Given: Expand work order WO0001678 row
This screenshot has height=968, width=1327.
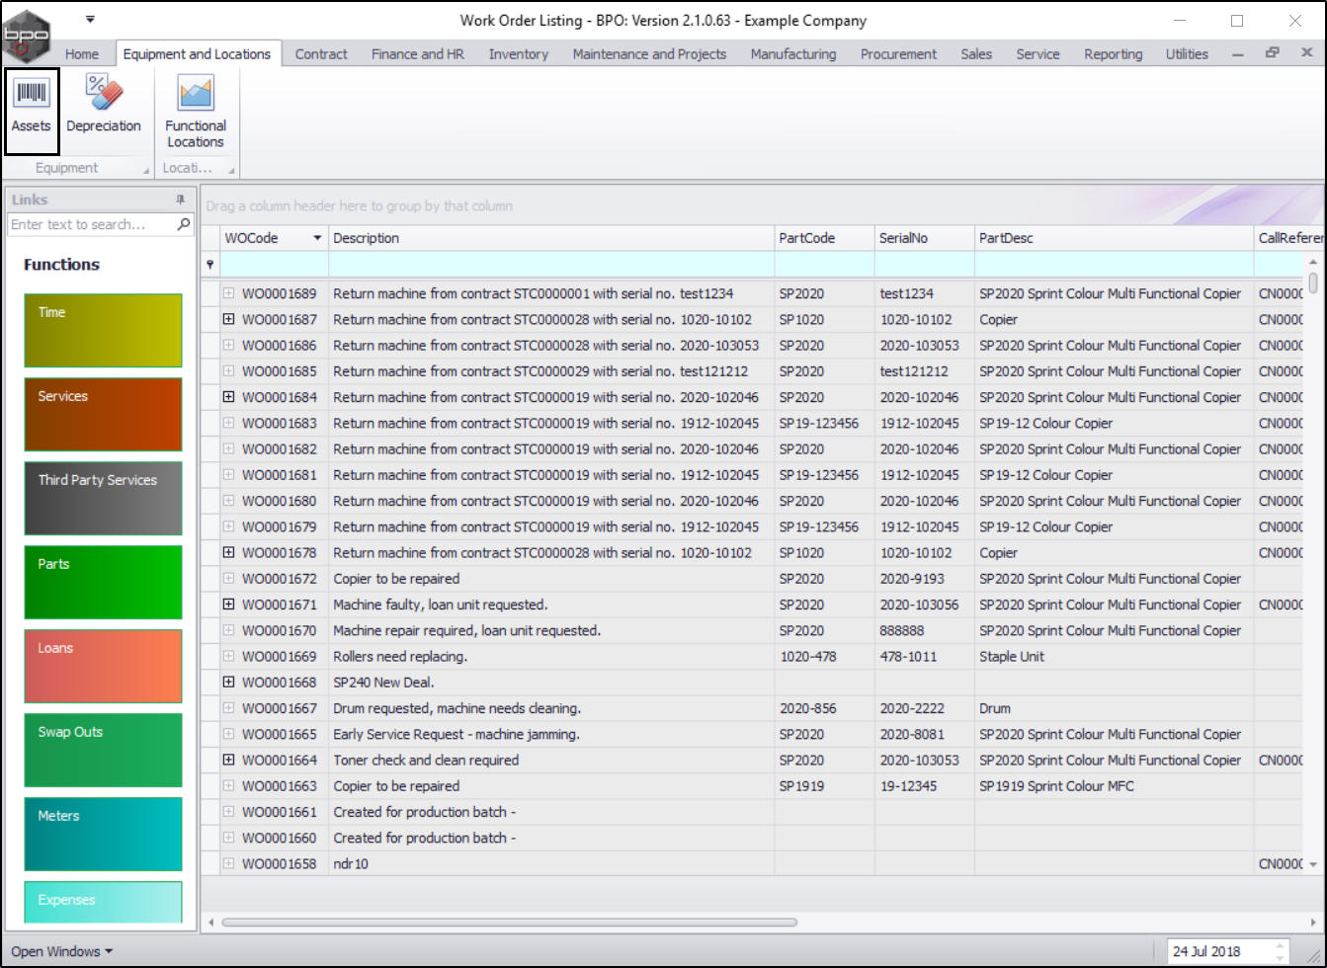Looking at the screenshot, I should (x=228, y=552).
